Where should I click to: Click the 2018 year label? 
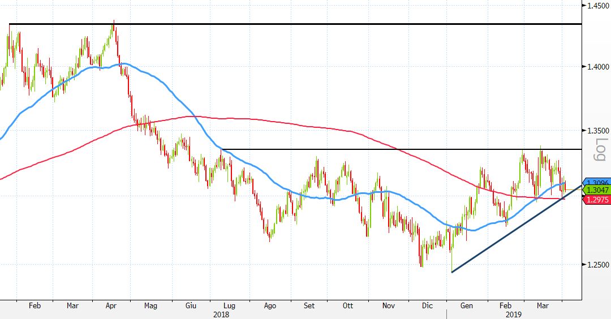(x=221, y=314)
